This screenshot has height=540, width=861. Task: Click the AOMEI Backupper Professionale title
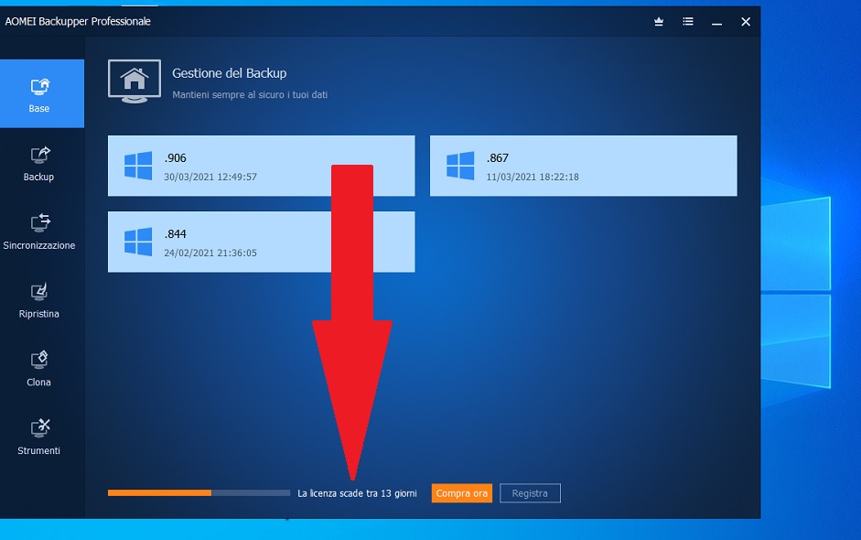tap(78, 21)
